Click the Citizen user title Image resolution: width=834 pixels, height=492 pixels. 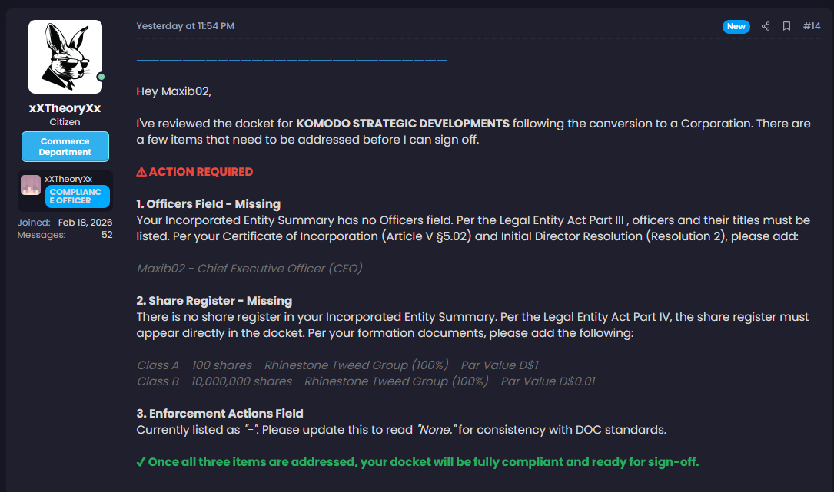tap(65, 122)
